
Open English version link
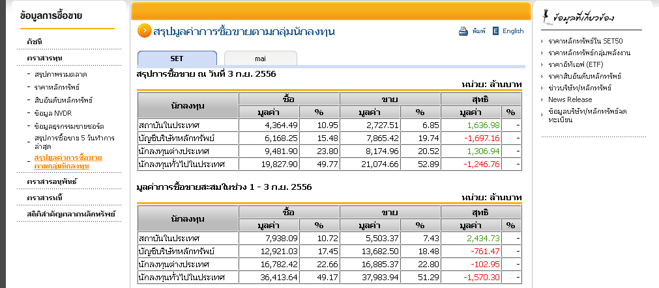[513, 31]
